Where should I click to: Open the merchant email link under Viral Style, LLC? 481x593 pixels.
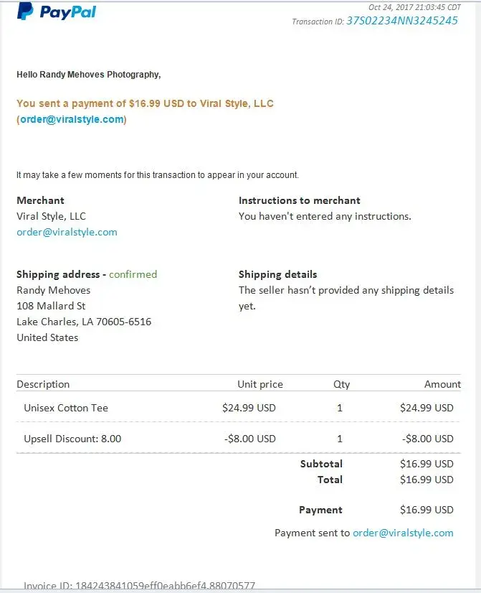tap(67, 232)
